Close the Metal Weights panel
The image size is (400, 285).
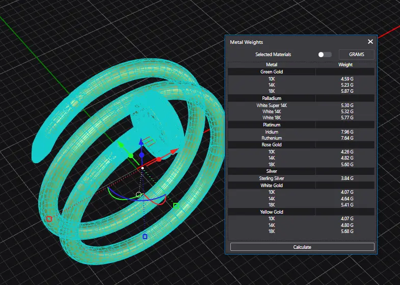(370, 42)
